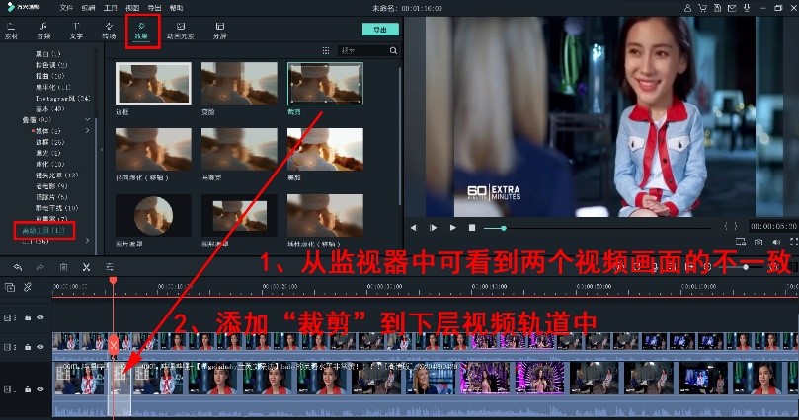Select the 线性虚化（移轴）effect thumbnail
This screenshot has width=799, height=420.
coord(325,215)
